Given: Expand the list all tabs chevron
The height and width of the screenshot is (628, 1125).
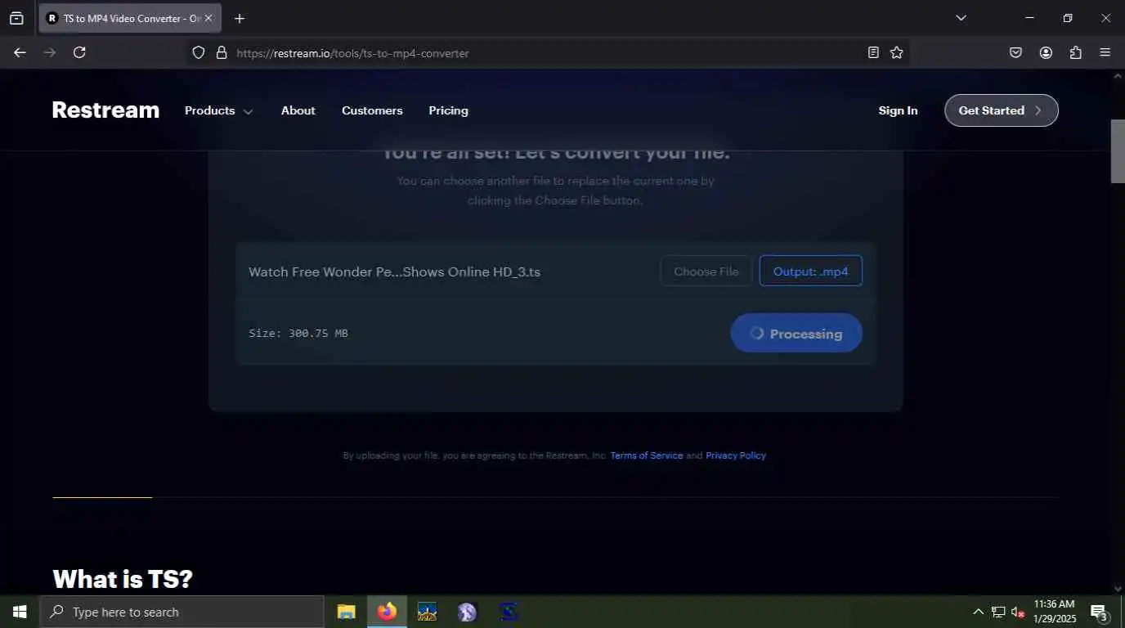Looking at the screenshot, I should coord(961,18).
